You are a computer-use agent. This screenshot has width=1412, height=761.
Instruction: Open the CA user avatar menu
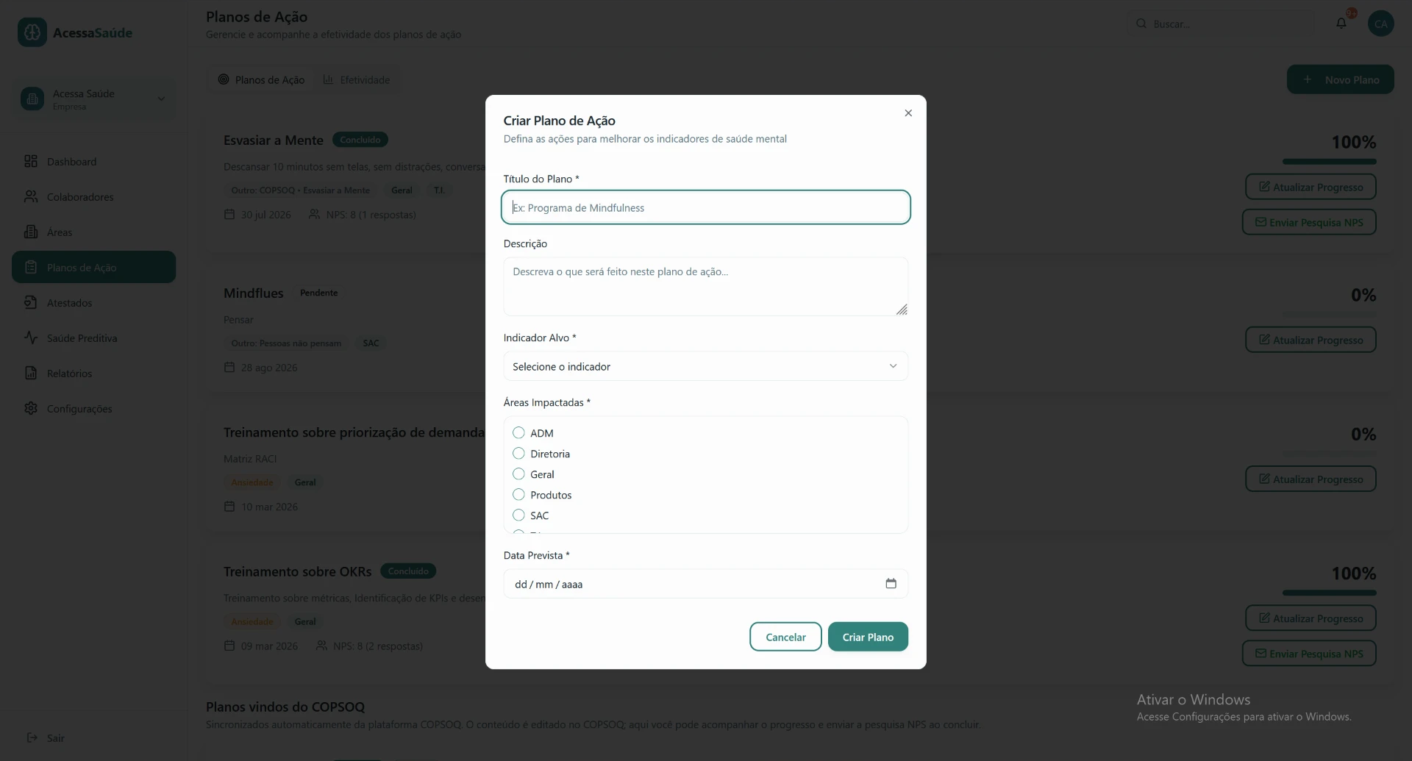click(1381, 24)
